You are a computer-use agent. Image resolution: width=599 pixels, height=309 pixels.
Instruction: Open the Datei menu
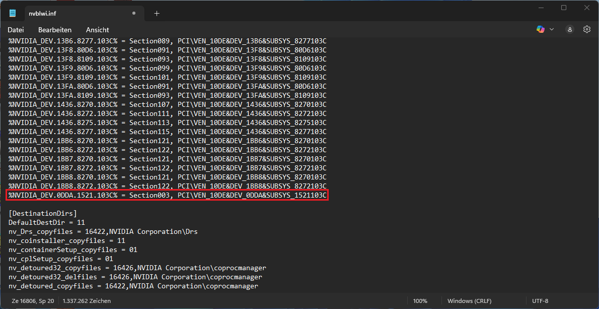coord(16,30)
